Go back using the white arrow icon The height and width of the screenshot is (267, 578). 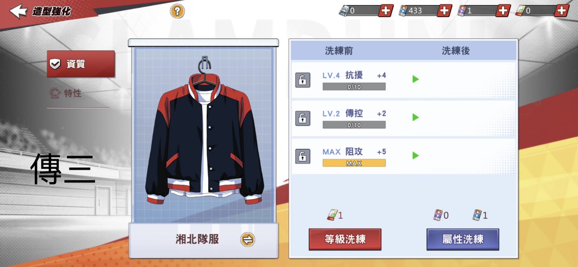click(x=18, y=11)
